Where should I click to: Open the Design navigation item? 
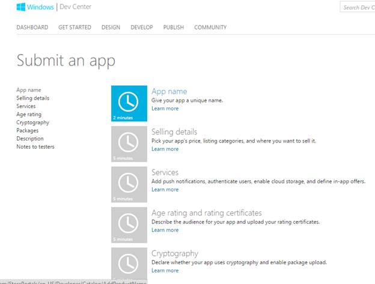pyautogui.click(x=111, y=28)
